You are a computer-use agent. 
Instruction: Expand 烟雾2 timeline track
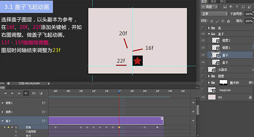pyautogui.click(x=3, y=103)
